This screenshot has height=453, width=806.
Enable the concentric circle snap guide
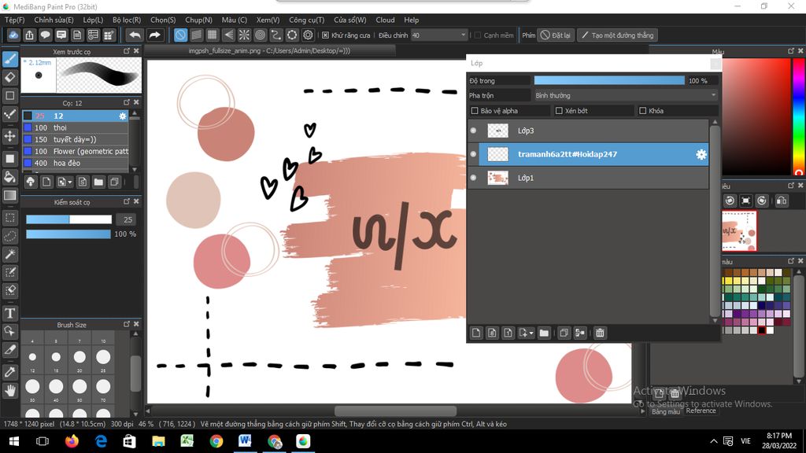tap(260, 35)
